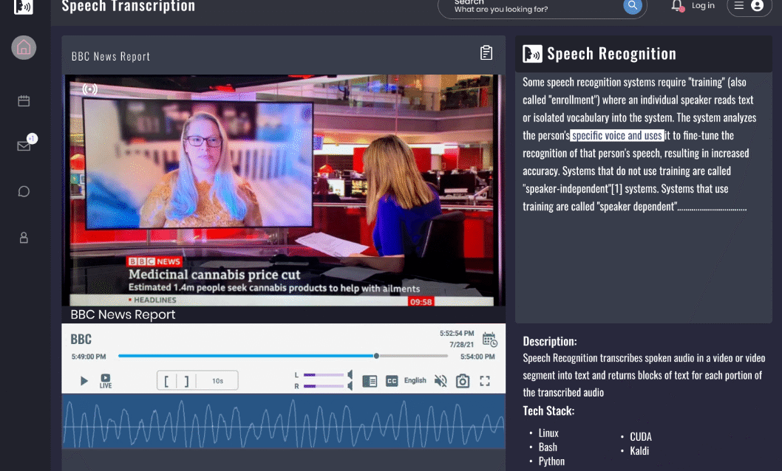
Task: Click the playback progress knob on the timeline
Action: click(x=376, y=356)
